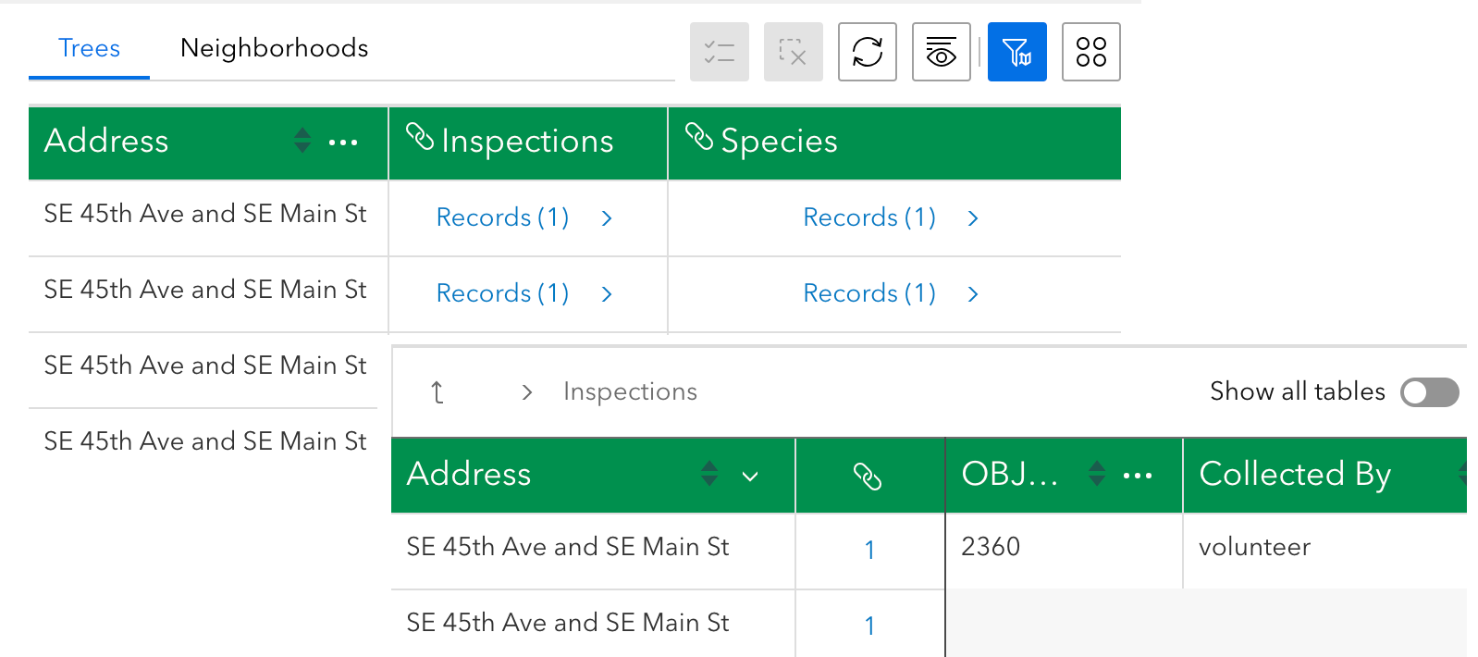This screenshot has height=657, width=1478.
Task: Open the OBJ... column options ellipsis
Action: coord(1138,476)
